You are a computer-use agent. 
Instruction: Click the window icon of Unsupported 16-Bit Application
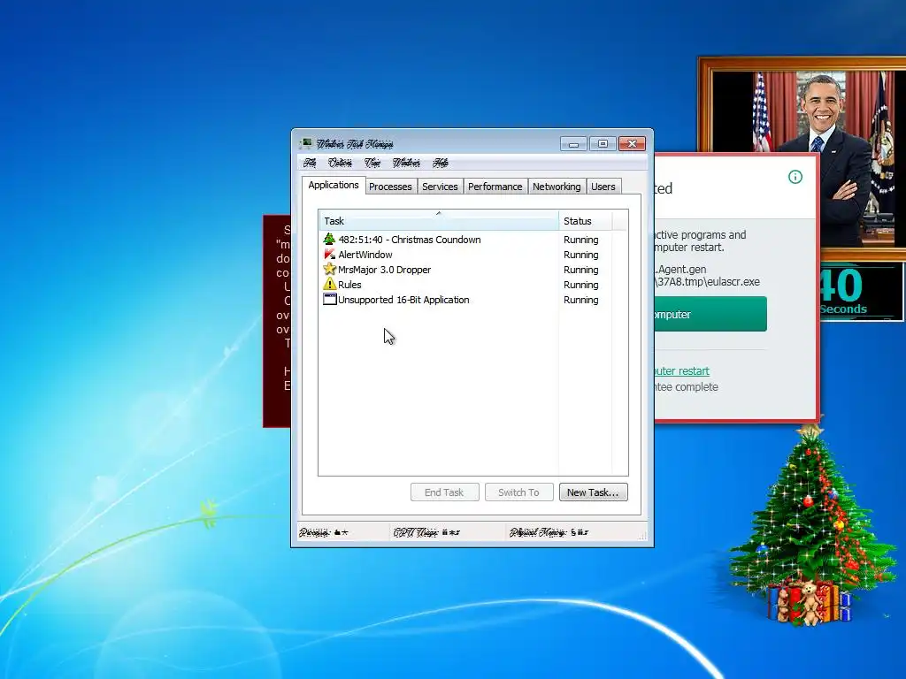click(329, 299)
